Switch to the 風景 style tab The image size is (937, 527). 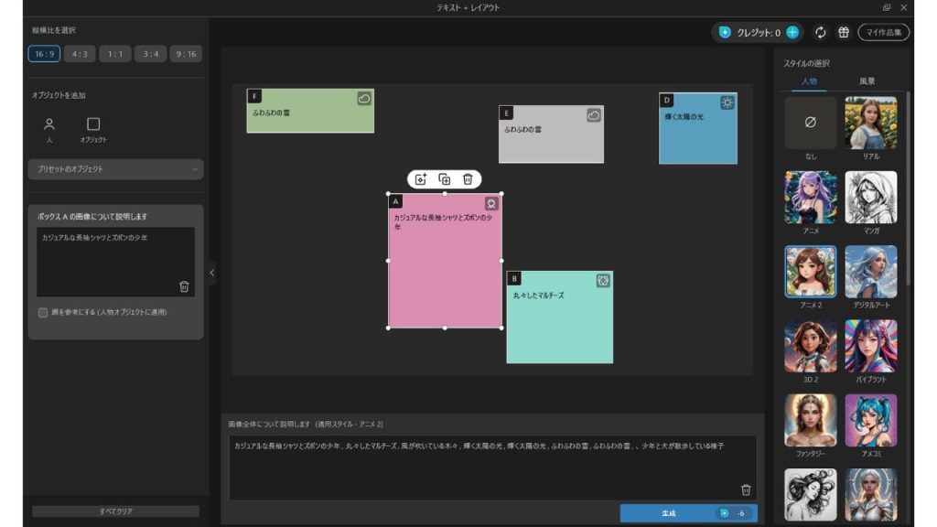click(867, 81)
